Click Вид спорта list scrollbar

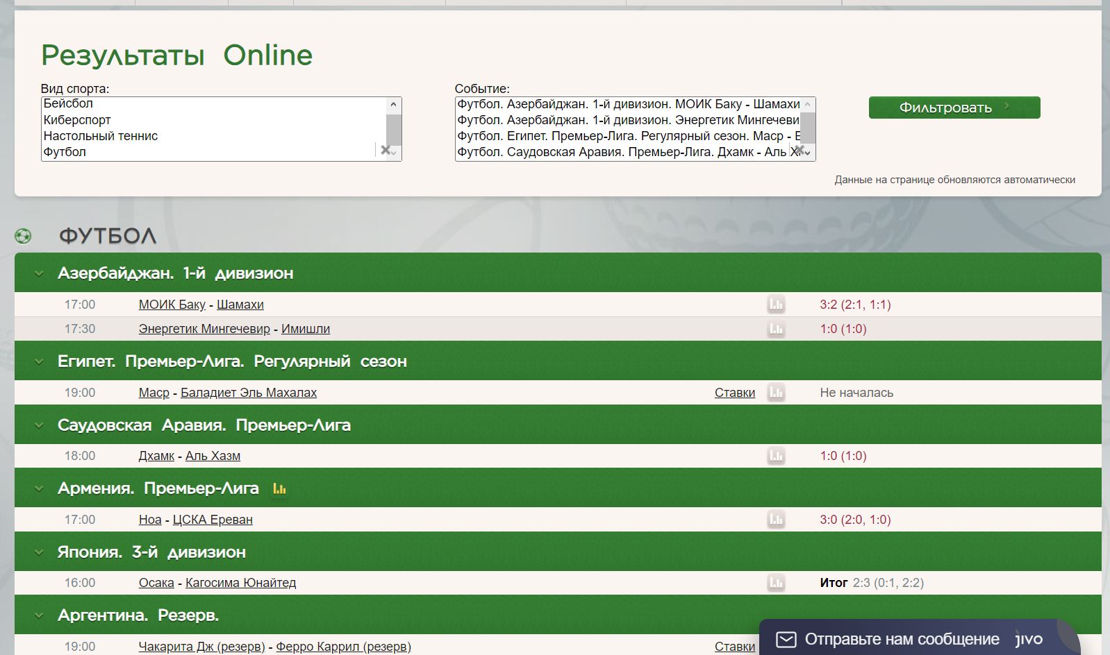(394, 129)
